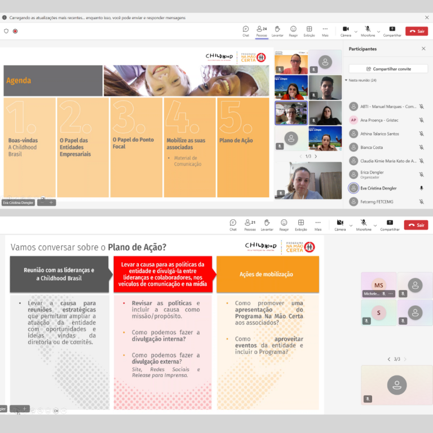
Task: Click Levantar in the Plano de Ação meeting
Action: pyautogui.click(x=267, y=225)
